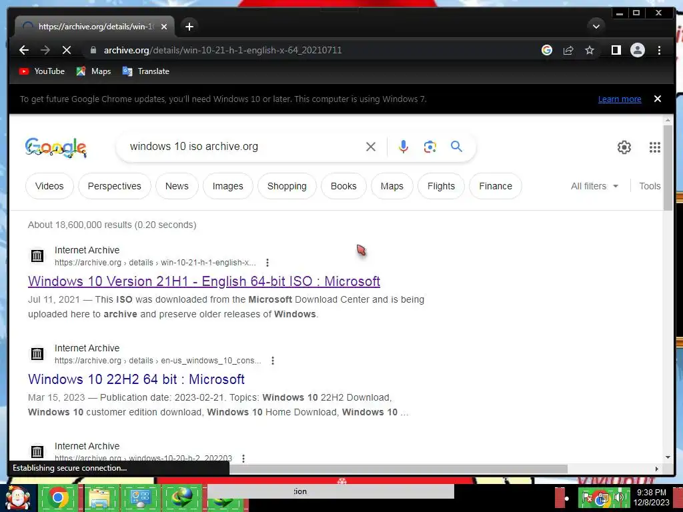Open the Google apps grid
The height and width of the screenshot is (512, 683).
point(655,147)
